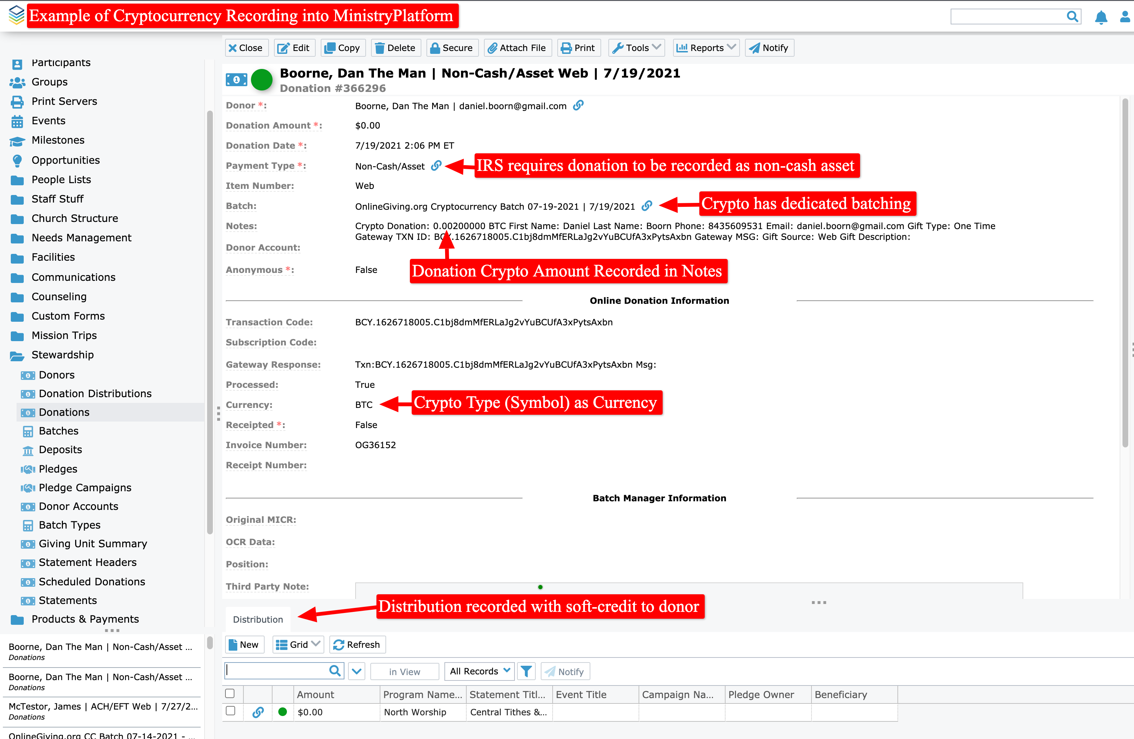Expand the Grid layout dropdown
Screen dimensions: 1134x739
(x=298, y=644)
